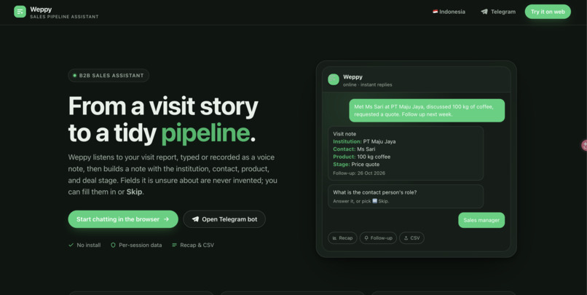Image resolution: width=587 pixels, height=295 pixels.
Task: Click the SALES PIPELINE ASSISTANT tagline
Action: pyautogui.click(x=64, y=17)
